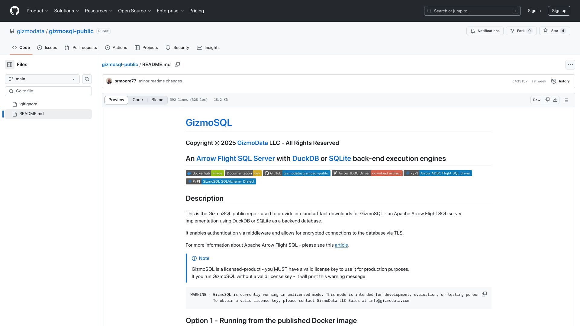The height and width of the screenshot is (326, 580).
Task: Switch to Code view
Action: [138, 100]
